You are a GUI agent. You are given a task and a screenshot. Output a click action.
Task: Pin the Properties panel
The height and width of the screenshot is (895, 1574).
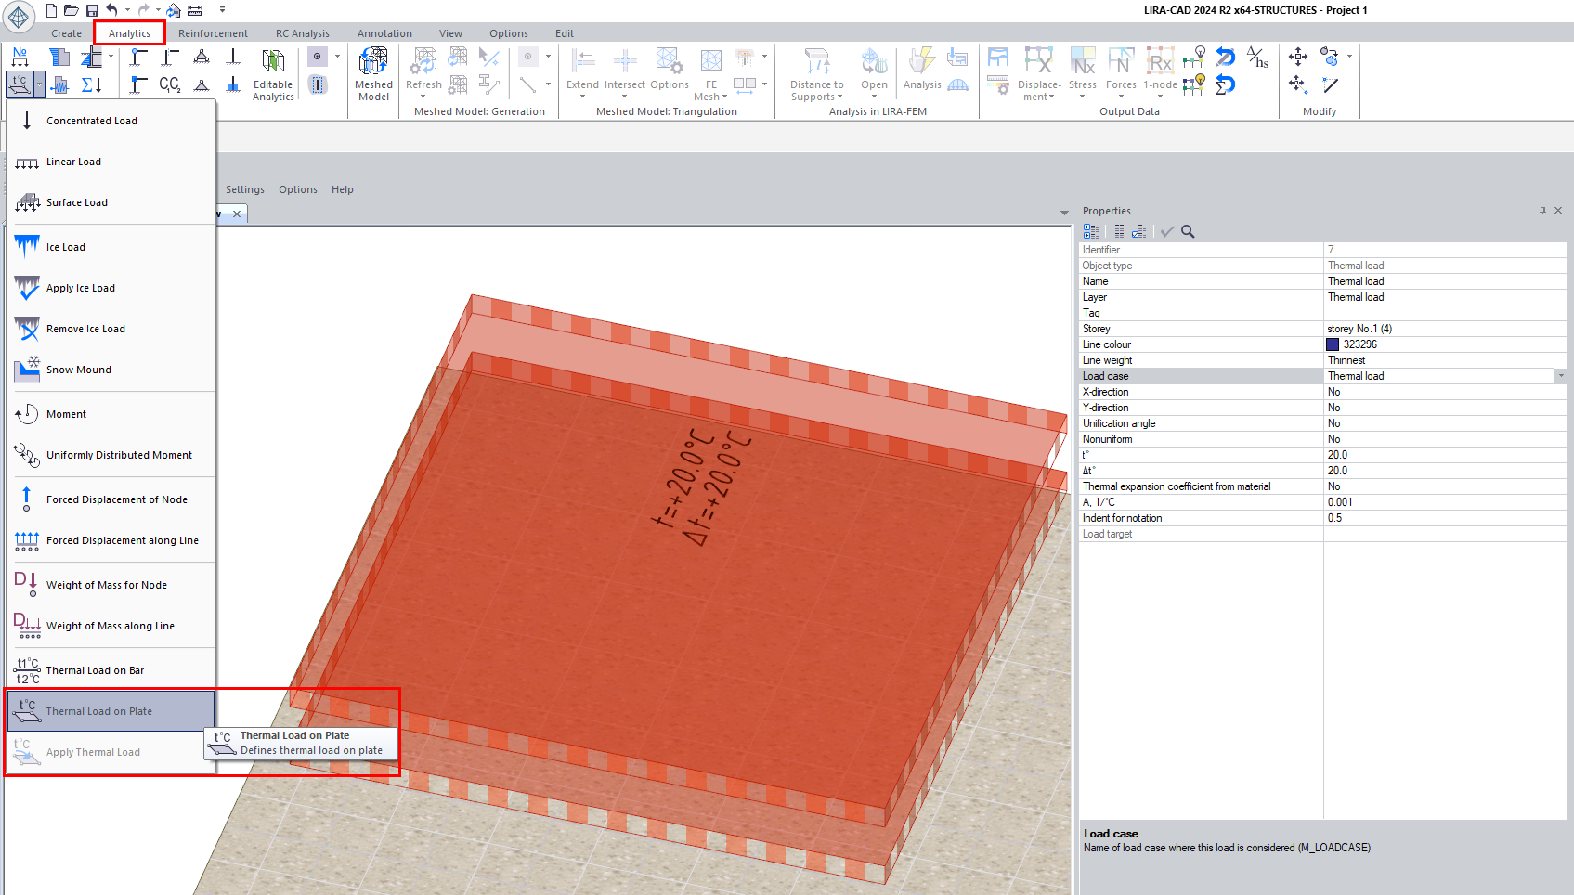click(x=1542, y=211)
